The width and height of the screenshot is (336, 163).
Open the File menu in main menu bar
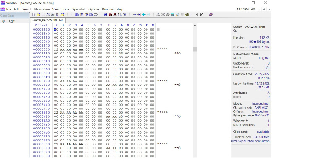click(x=8, y=9)
